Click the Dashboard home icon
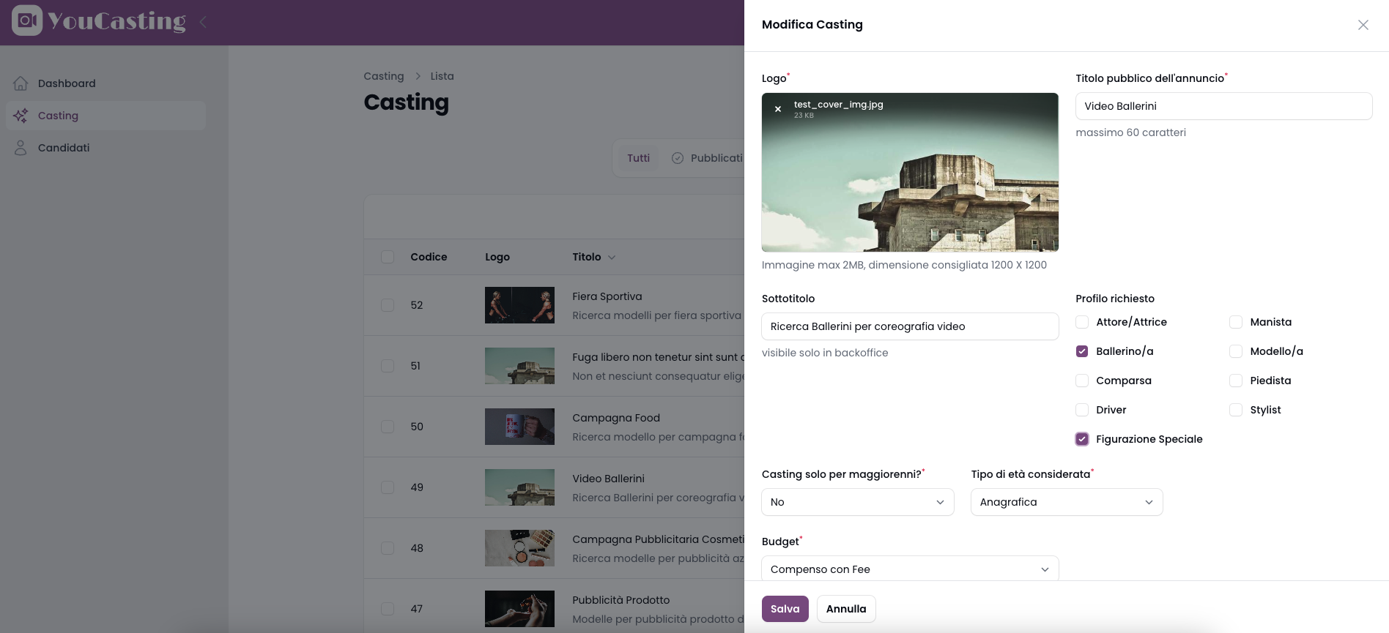1389x633 pixels. (x=21, y=83)
